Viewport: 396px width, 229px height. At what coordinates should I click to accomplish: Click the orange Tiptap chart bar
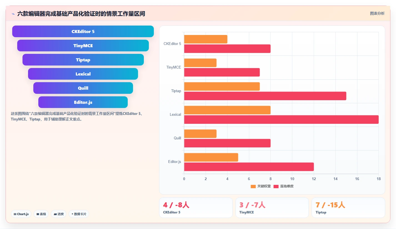point(222,86)
